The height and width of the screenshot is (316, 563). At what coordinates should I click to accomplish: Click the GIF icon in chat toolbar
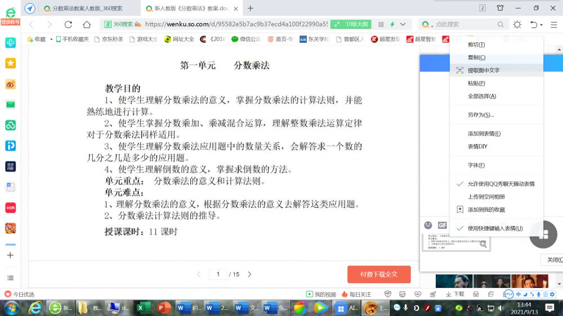point(442,225)
